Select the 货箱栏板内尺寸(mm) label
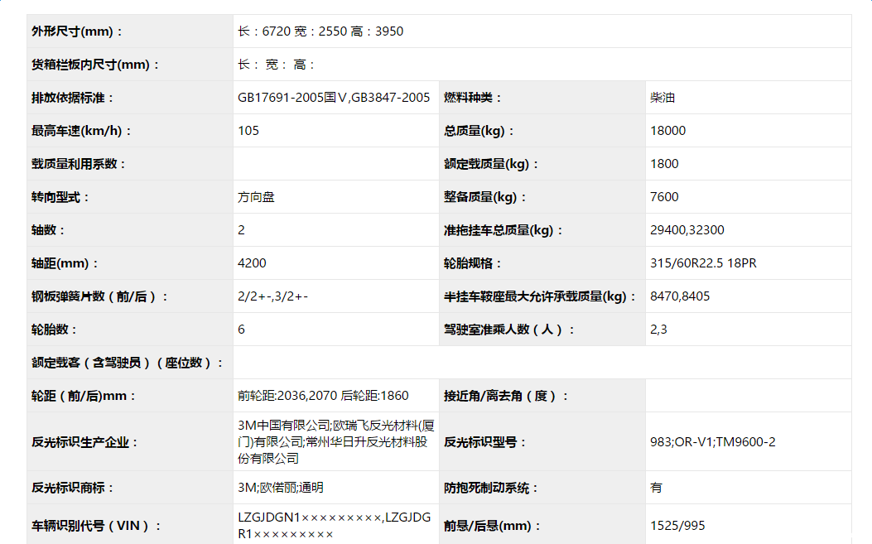Image resolution: width=872 pixels, height=544 pixels. (x=95, y=65)
